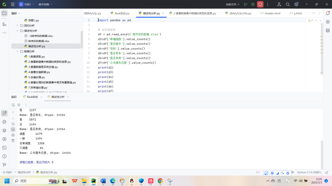Open the Project tool window folder icon
Viewport: 332px width, 186px height.
(4, 13)
